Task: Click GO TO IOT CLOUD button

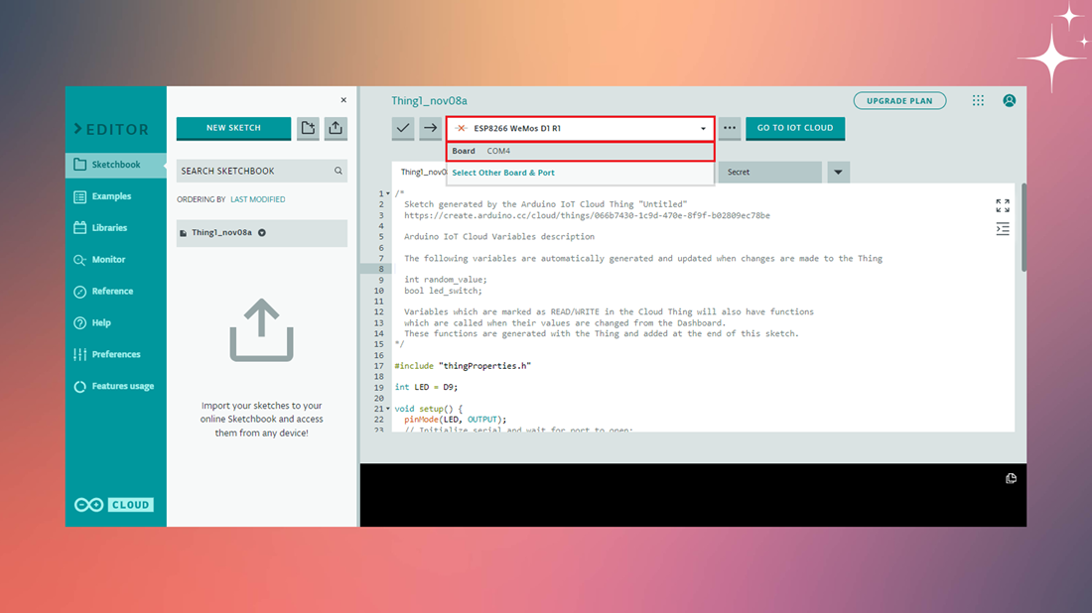Action: pyautogui.click(x=794, y=128)
